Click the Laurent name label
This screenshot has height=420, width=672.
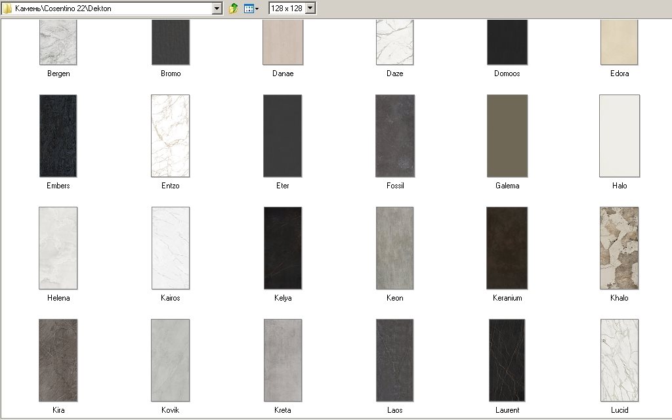coord(507,410)
